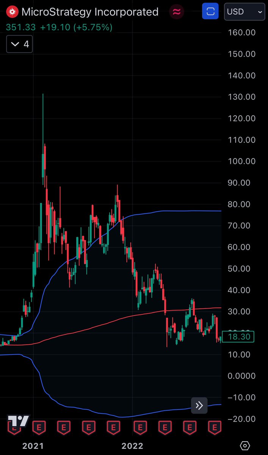Screen dimensions: 268x455
Task: Click the 150.00 price scale label
Action: click(242, 54)
